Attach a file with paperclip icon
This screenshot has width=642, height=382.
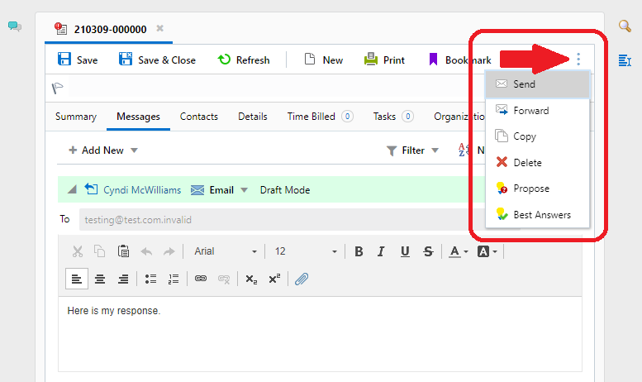(x=302, y=279)
